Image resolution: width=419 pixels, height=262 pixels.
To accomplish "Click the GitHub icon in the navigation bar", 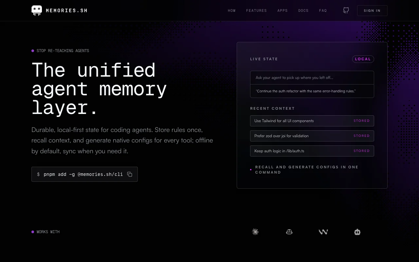I will (x=346, y=10).
